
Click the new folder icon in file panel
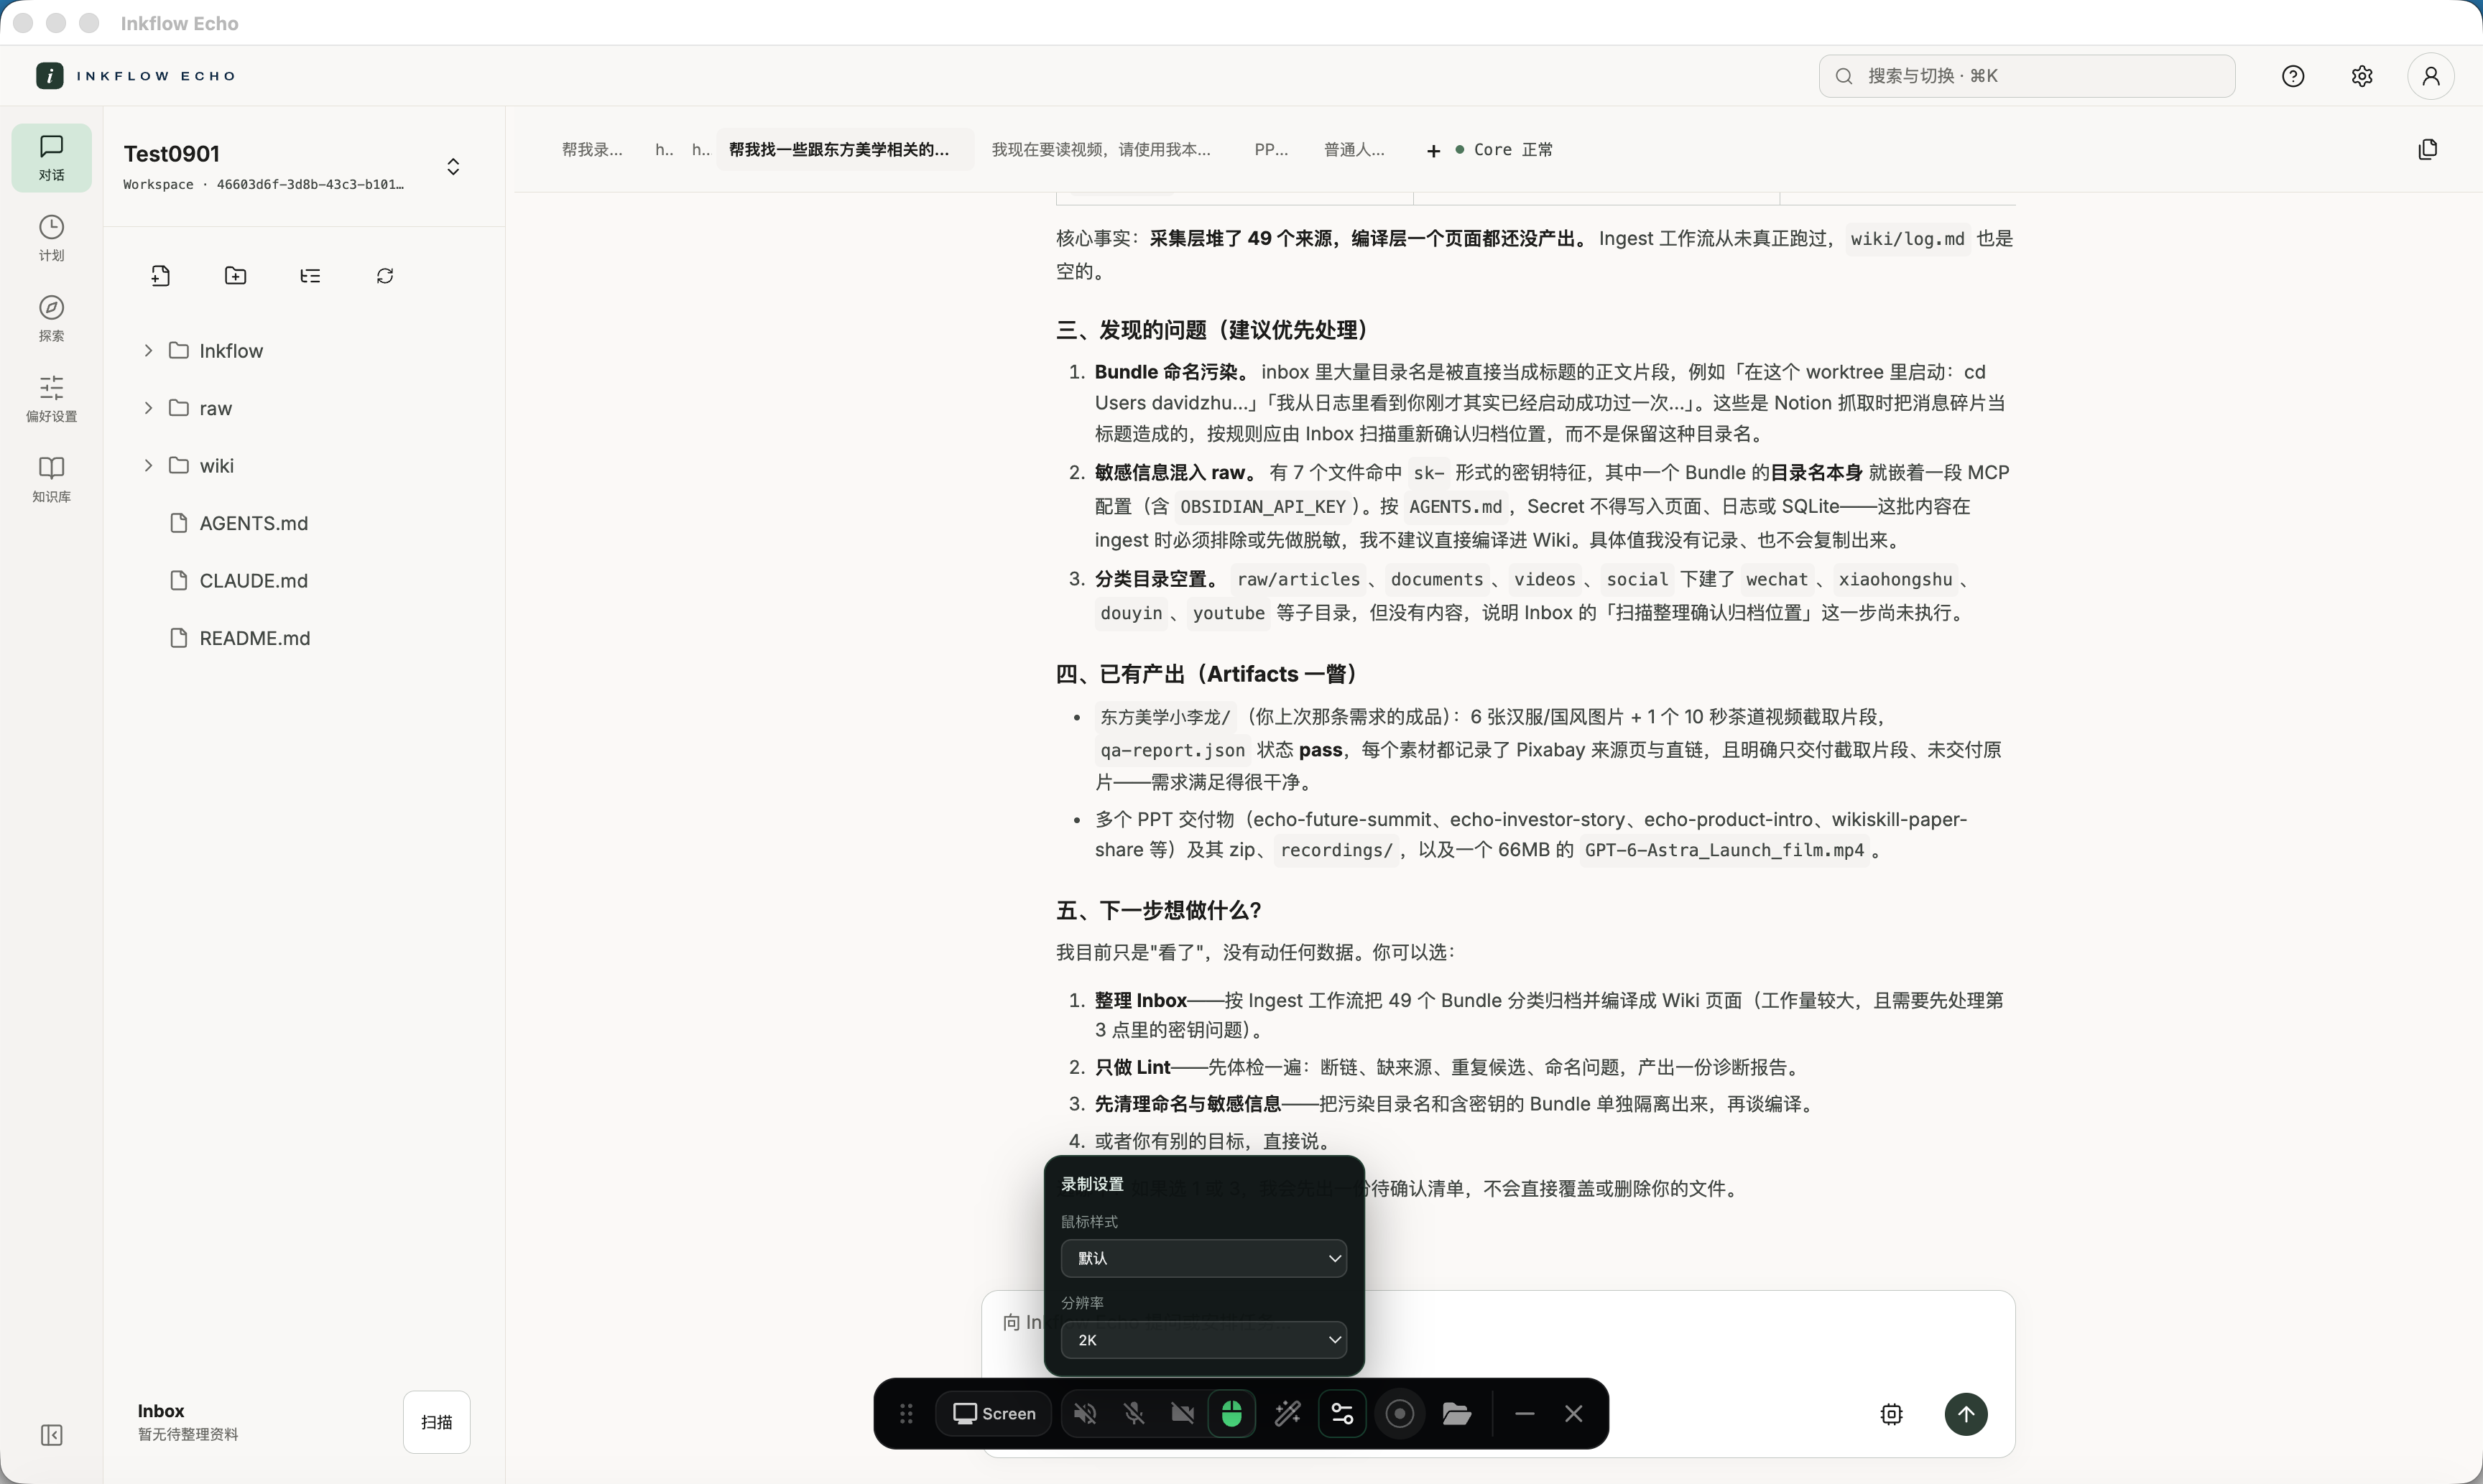click(x=235, y=276)
